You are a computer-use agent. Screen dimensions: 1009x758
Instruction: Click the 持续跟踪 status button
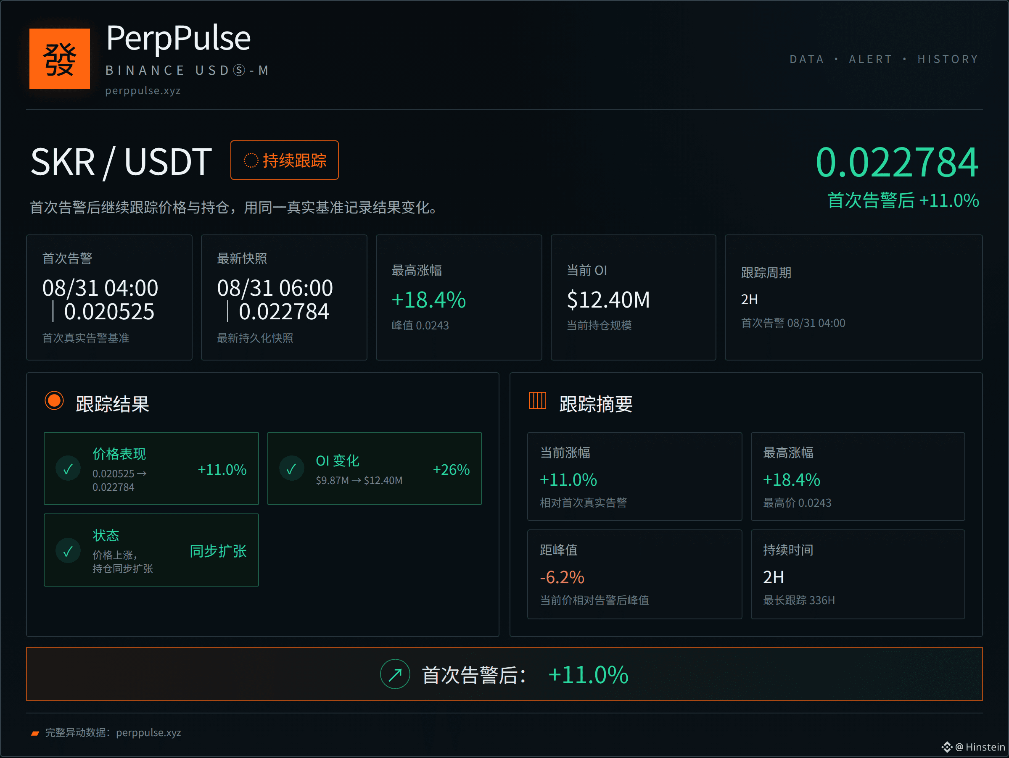point(285,160)
